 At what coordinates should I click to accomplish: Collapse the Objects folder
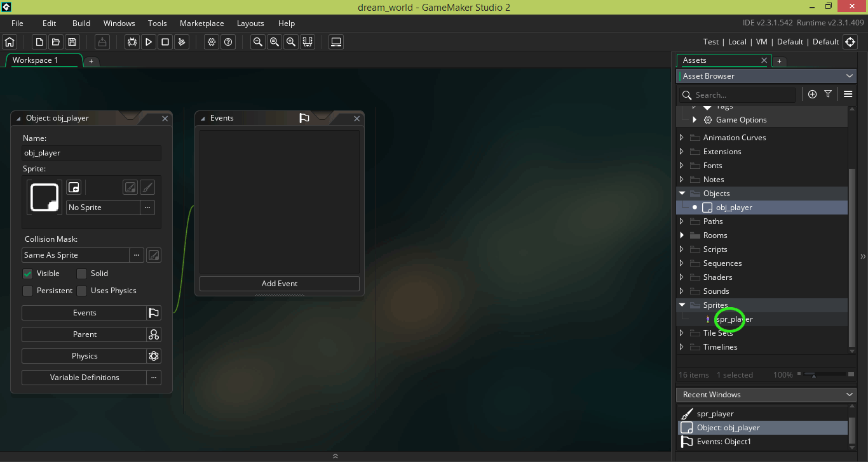tap(682, 194)
